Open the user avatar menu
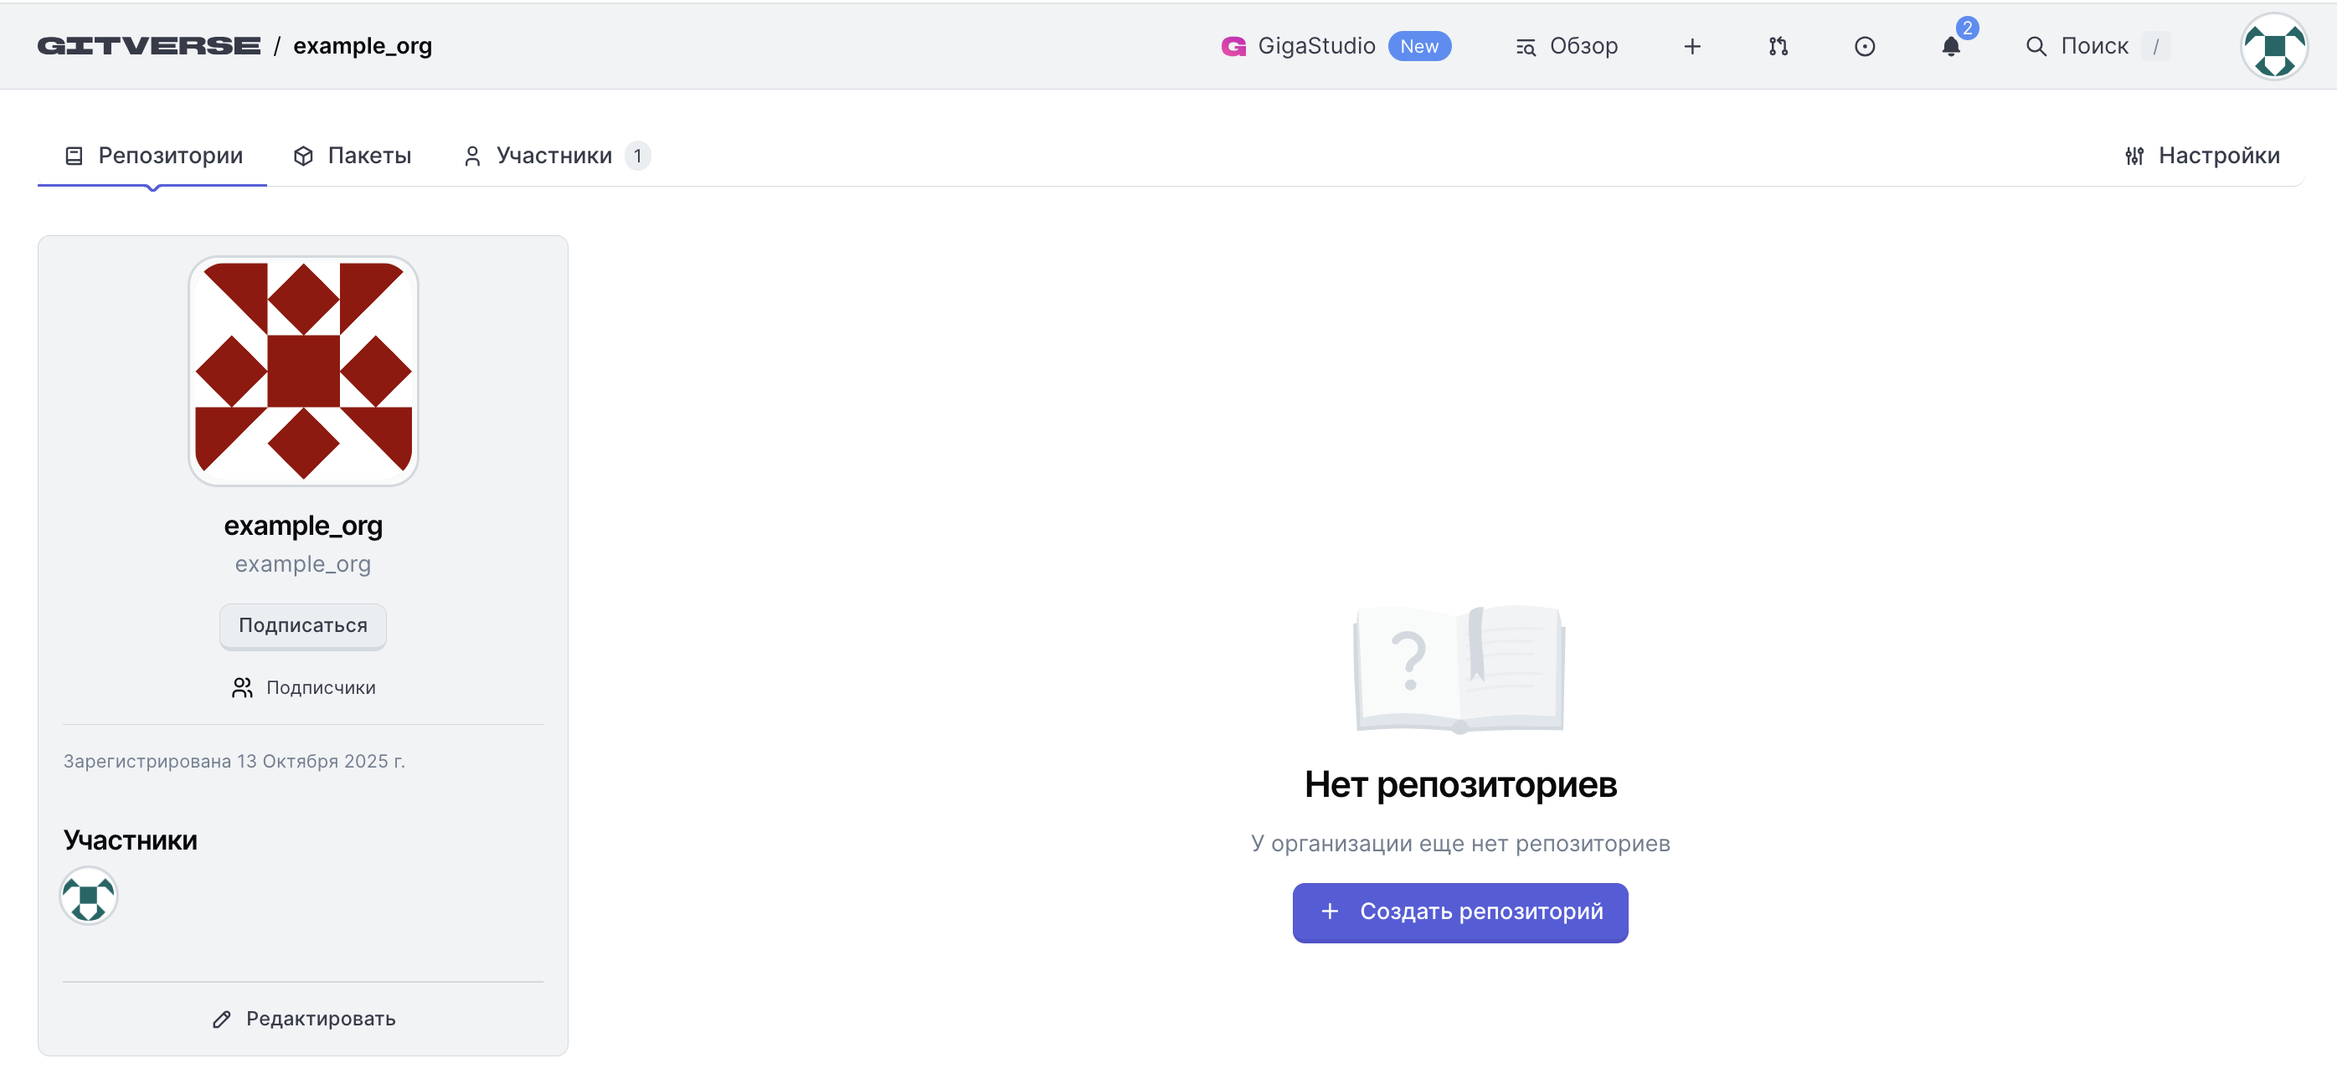Screen dimensions: 2337x1089 (2273, 46)
